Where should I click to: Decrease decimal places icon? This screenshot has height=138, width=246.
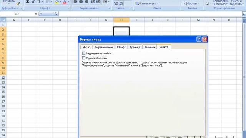pyautogui.click(x=121, y=3)
